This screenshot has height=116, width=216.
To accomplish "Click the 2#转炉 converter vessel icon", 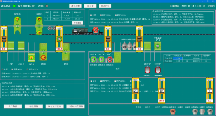I will pyautogui.click(x=147, y=70).
